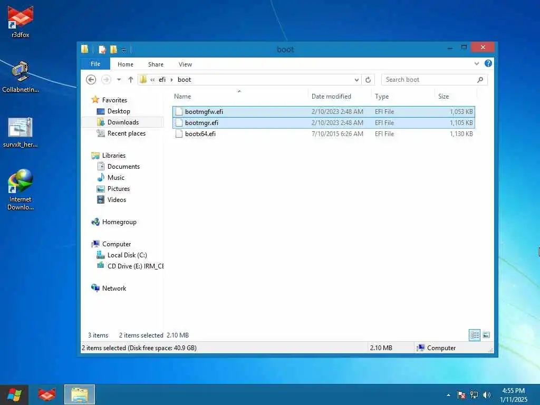Select the survxlt_her... archive on desktop
Viewport: 540px width, 405px height.
pos(21,132)
